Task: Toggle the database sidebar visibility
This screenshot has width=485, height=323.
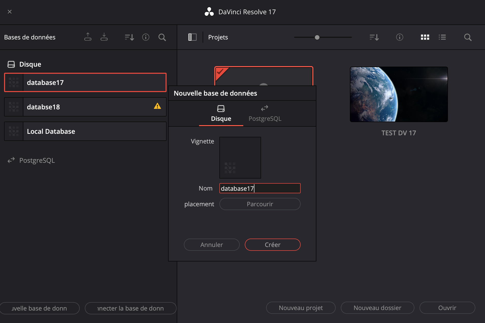Action: click(192, 37)
